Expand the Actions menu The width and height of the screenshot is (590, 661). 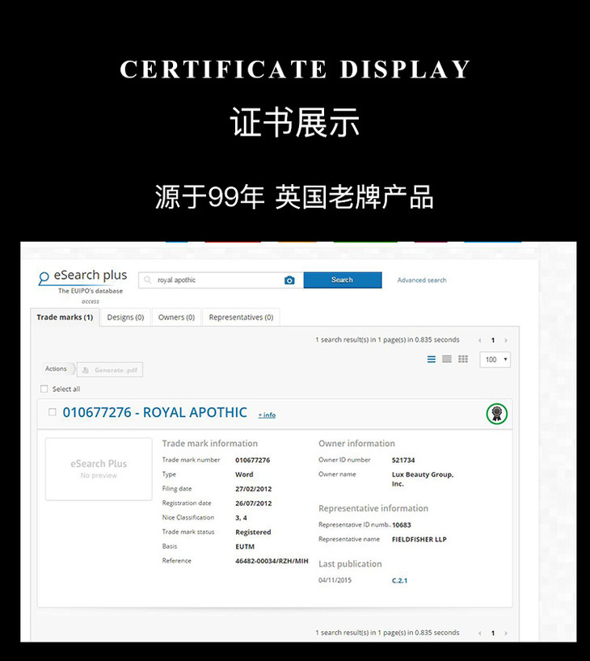pos(57,368)
